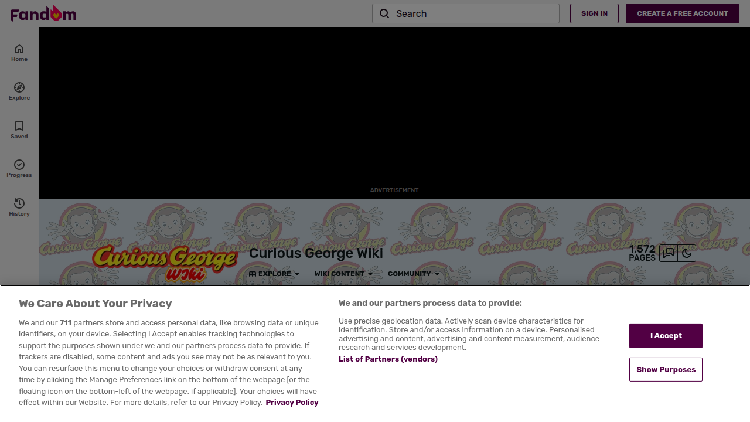The image size is (750, 422).
Task: Open Saved bookmark in the sidebar
Action: [19, 130]
